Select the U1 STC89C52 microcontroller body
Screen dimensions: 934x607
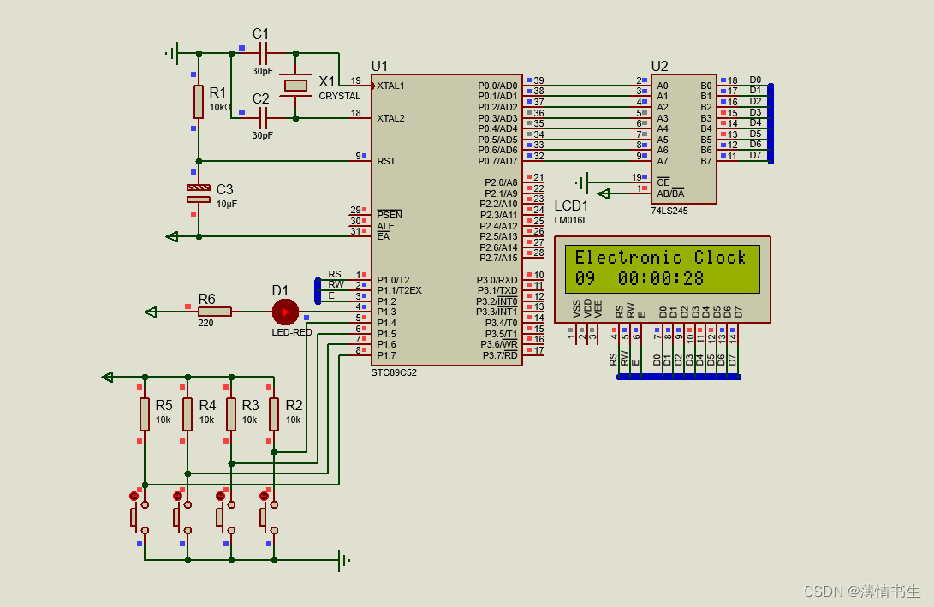tap(446, 220)
